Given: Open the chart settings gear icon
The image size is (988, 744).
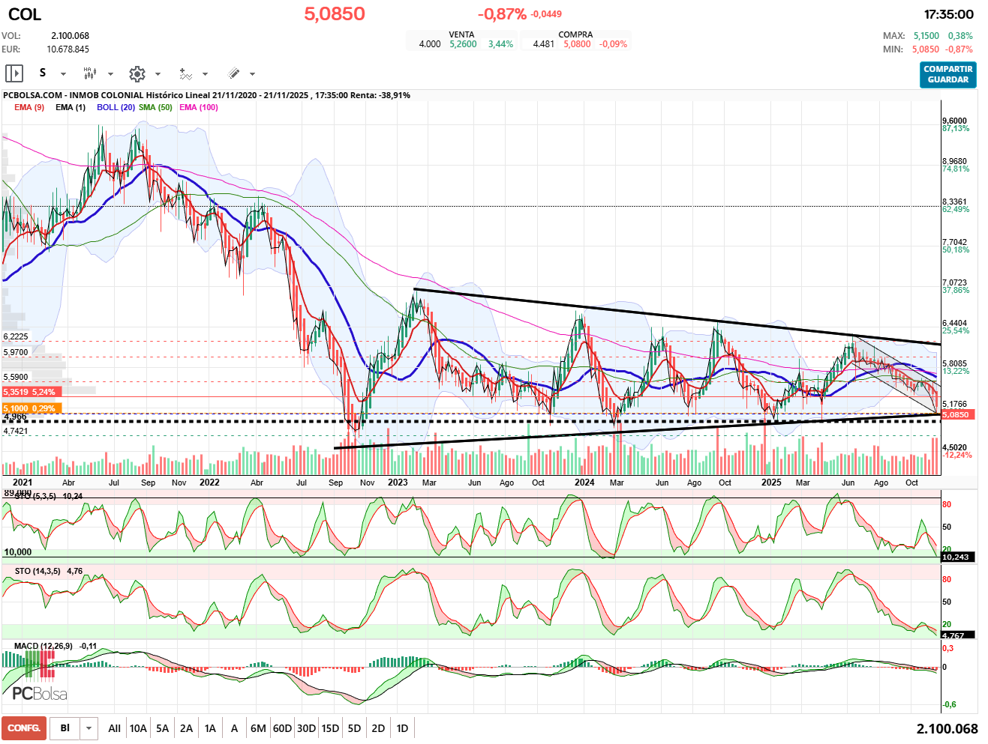Looking at the screenshot, I should [x=137, y=73].
